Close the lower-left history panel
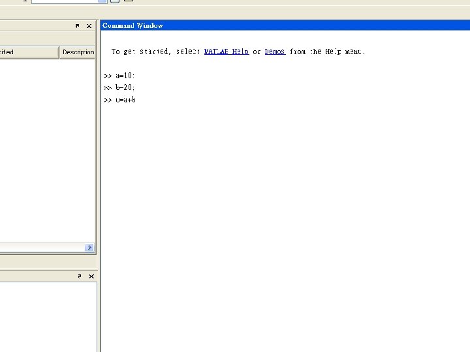This screenshot has width=470, height=352. click(x=91, y=276)
